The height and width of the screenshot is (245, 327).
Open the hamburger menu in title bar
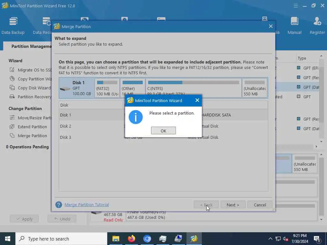coord(295,6)
